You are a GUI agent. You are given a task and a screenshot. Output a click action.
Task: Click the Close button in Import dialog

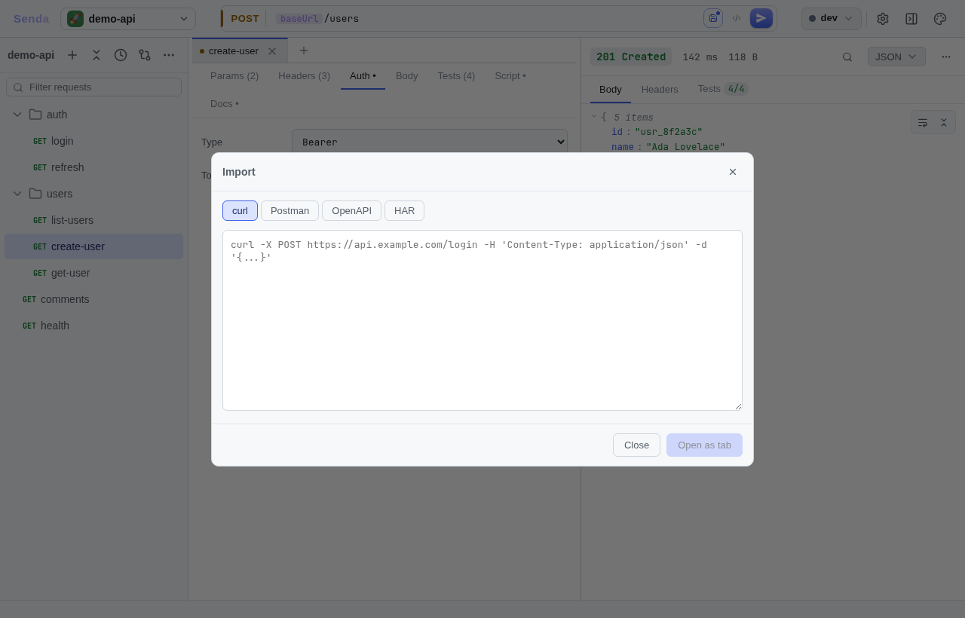(636, 445)
